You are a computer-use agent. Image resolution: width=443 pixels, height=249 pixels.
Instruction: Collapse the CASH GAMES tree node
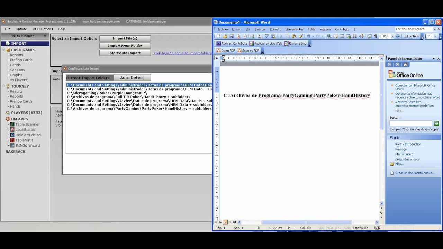pyautogui.click(x=3, y=50)
